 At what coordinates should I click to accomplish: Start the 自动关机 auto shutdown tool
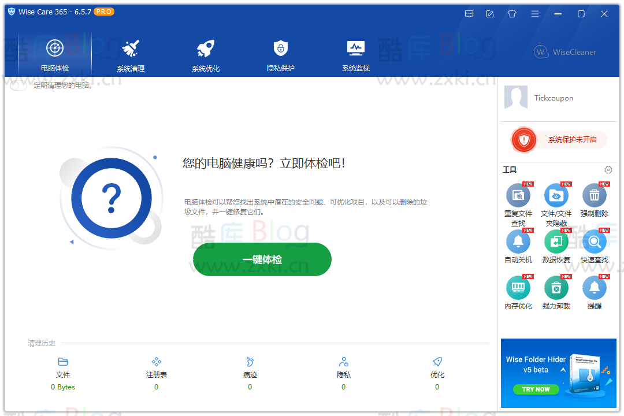pyautogui.click(x=518, y=243)
